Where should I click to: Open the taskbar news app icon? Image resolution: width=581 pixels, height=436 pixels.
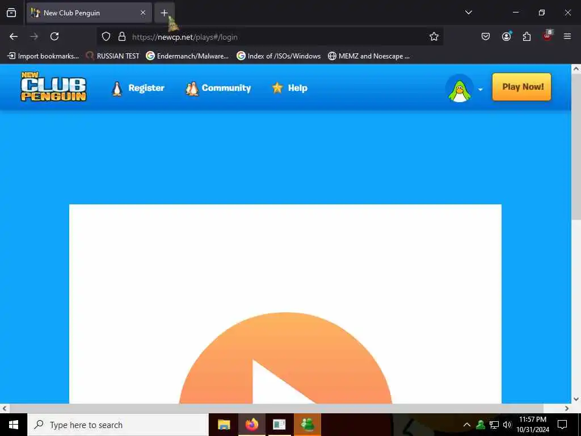click(279, 425)
